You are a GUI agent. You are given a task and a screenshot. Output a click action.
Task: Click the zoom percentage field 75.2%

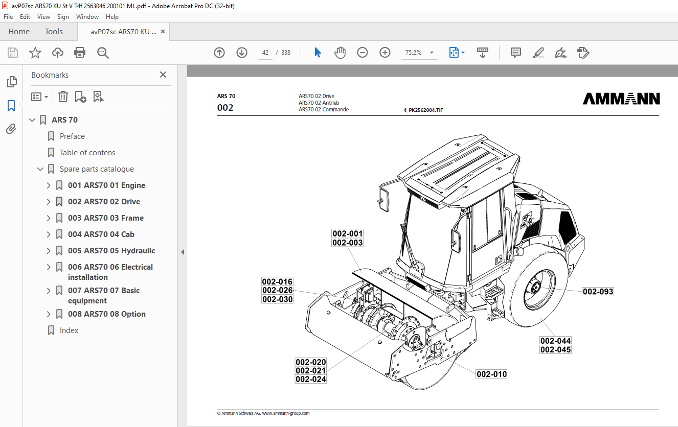(413, 53)
